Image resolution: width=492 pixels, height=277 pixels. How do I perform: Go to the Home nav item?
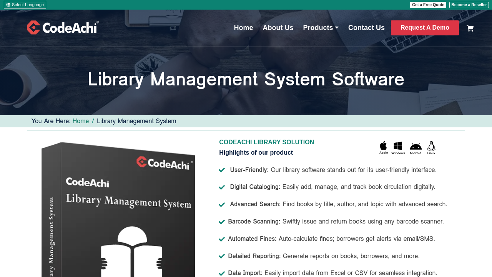pos(243,28)
